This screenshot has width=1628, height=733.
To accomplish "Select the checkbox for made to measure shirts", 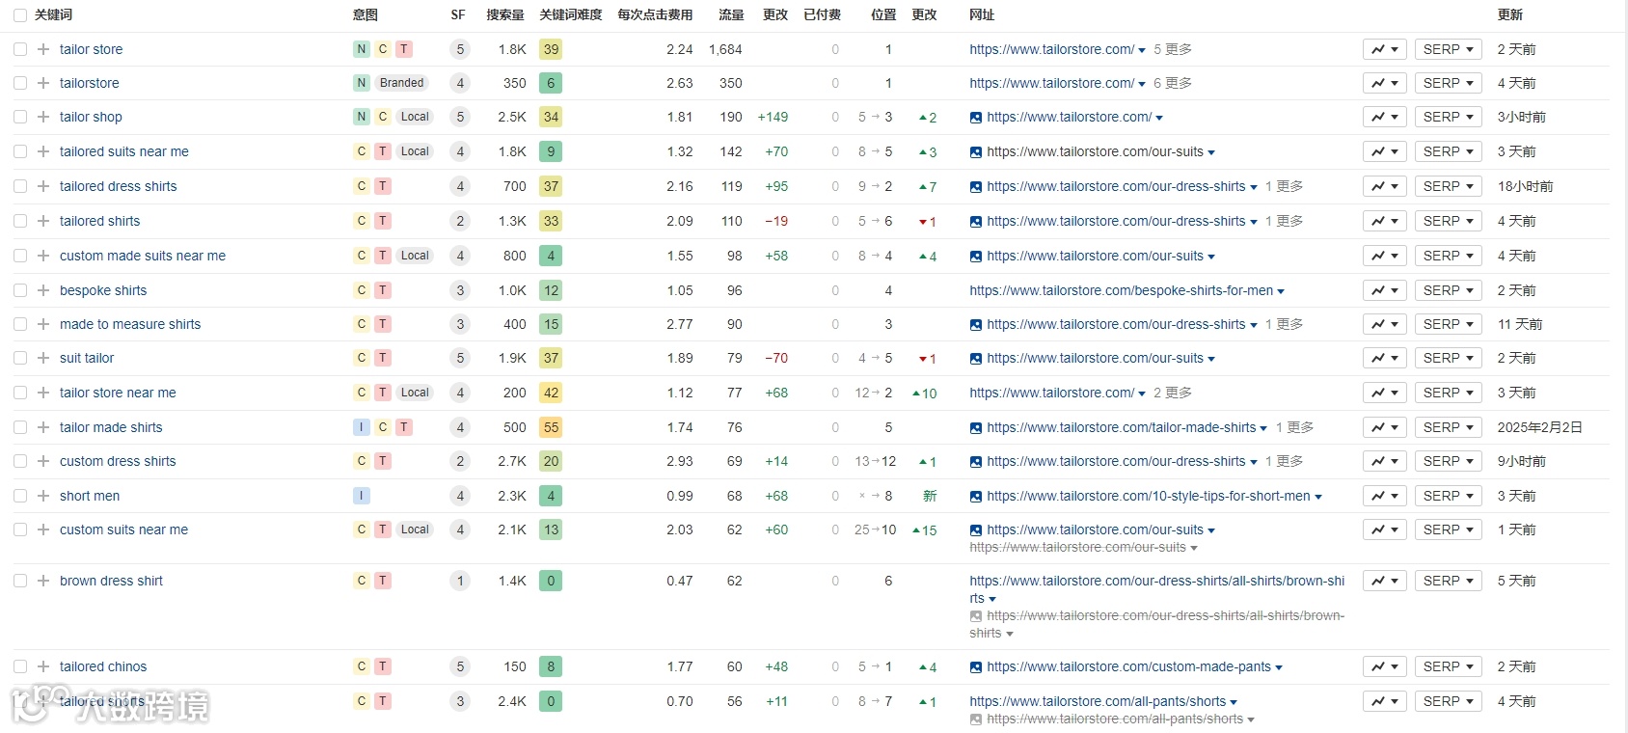I will (20, 324).
